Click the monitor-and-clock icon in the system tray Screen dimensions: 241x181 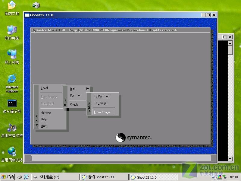pos(214,177)
